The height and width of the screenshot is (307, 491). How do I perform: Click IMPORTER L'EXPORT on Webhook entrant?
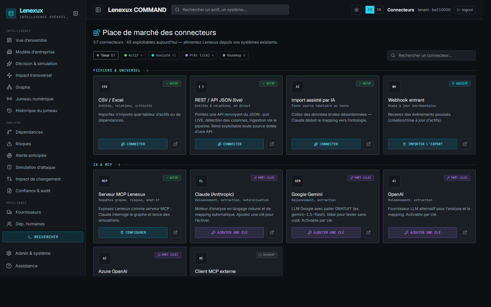(x=423, y=144)
